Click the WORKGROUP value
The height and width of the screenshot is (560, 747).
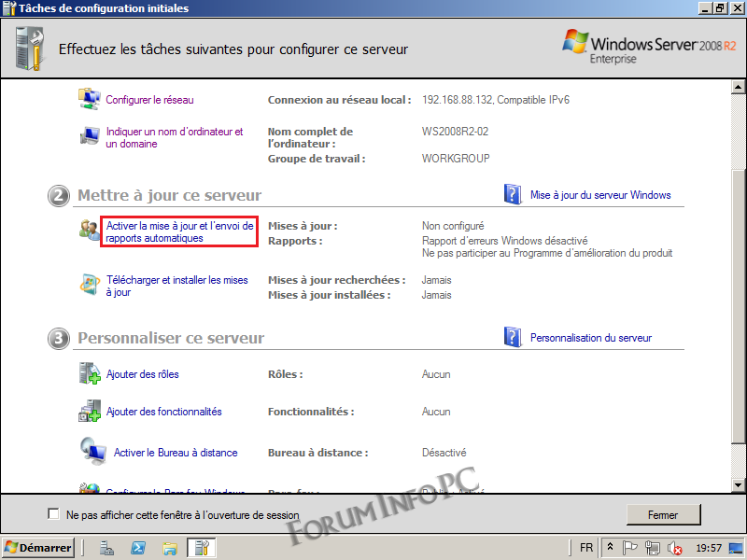(456, 159)
